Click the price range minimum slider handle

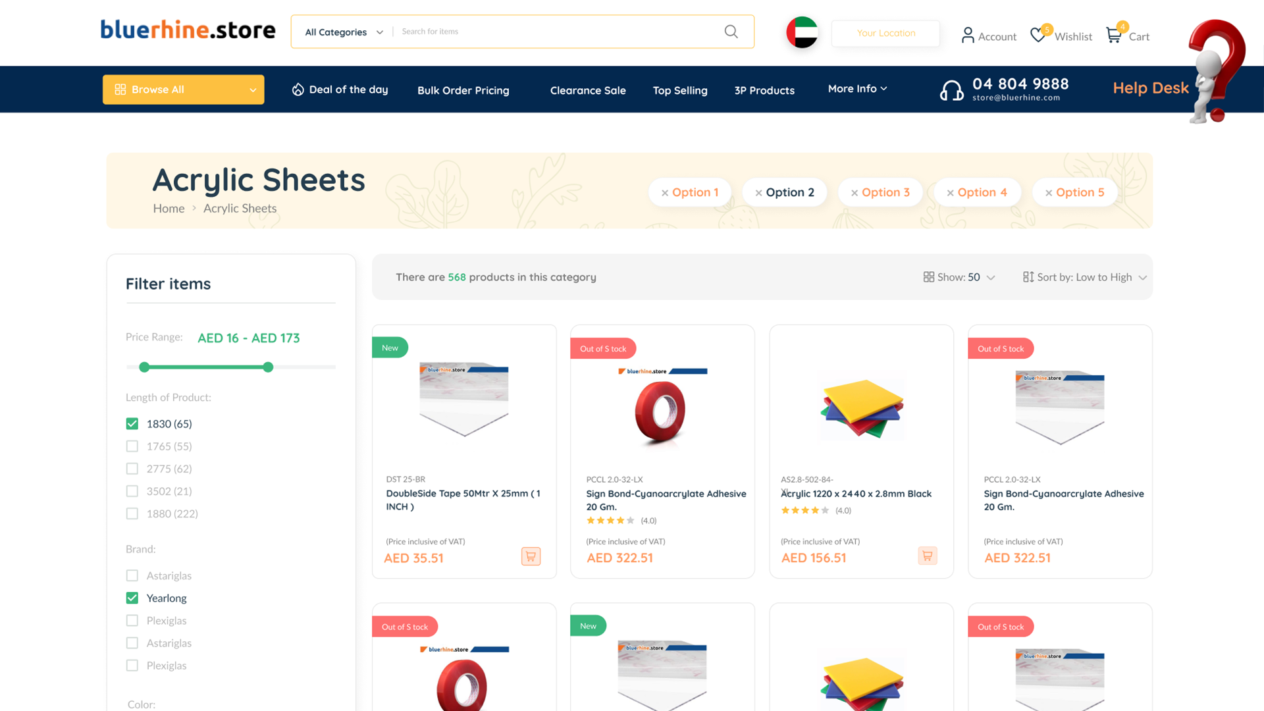point(144,367)
